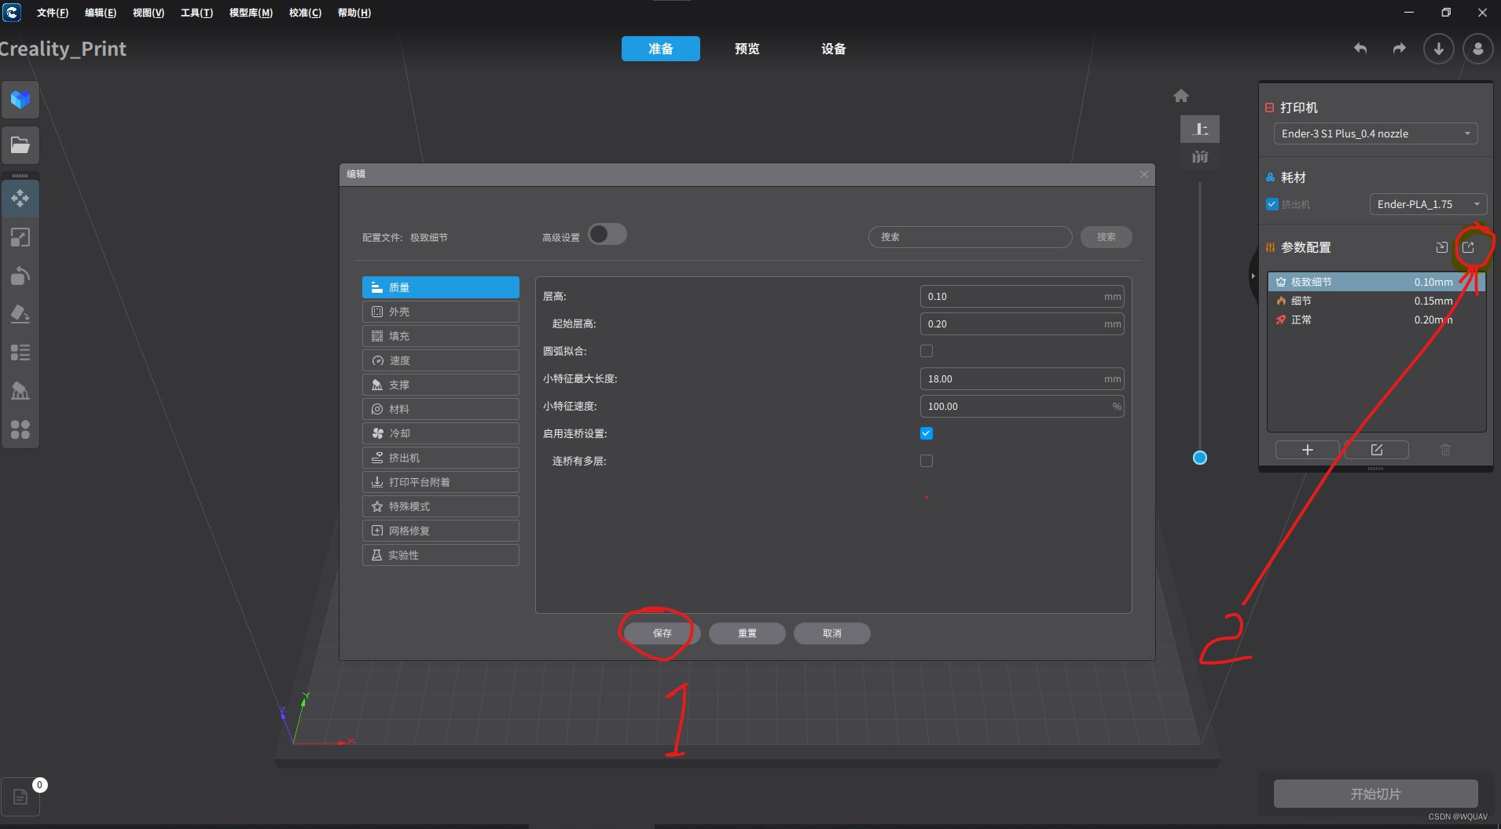Enable the 圆弧拟合 checkbox
The height and width of the screenshot is (829, 1501).
pos(927,351)
